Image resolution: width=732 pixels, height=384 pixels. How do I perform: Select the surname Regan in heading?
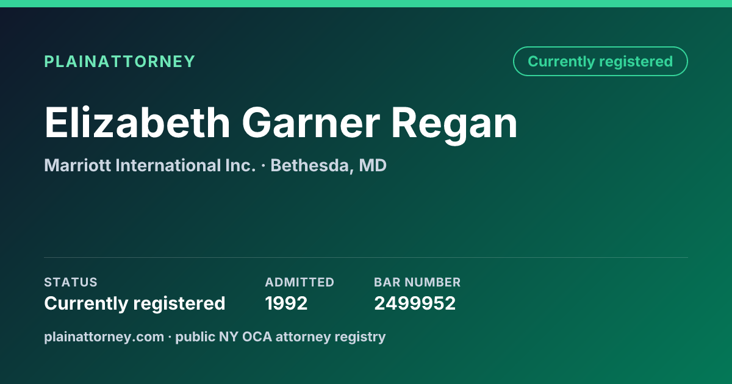coord(454,124)
